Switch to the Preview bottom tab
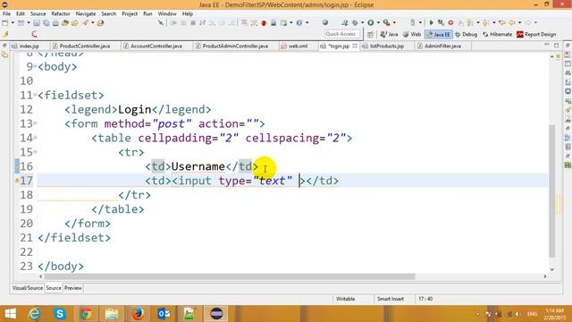 tap(73, 288)
